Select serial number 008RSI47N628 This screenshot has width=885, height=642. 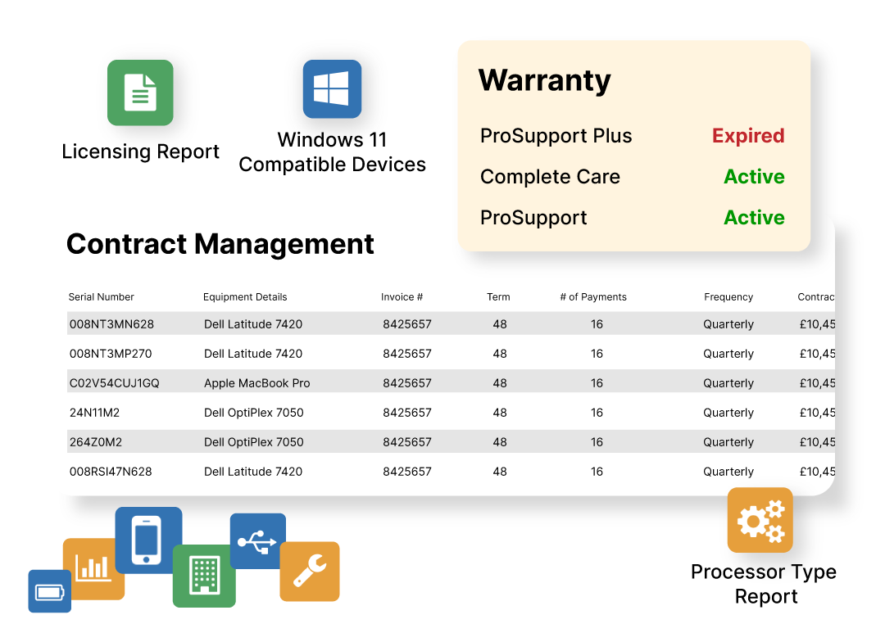click(111, 472)
